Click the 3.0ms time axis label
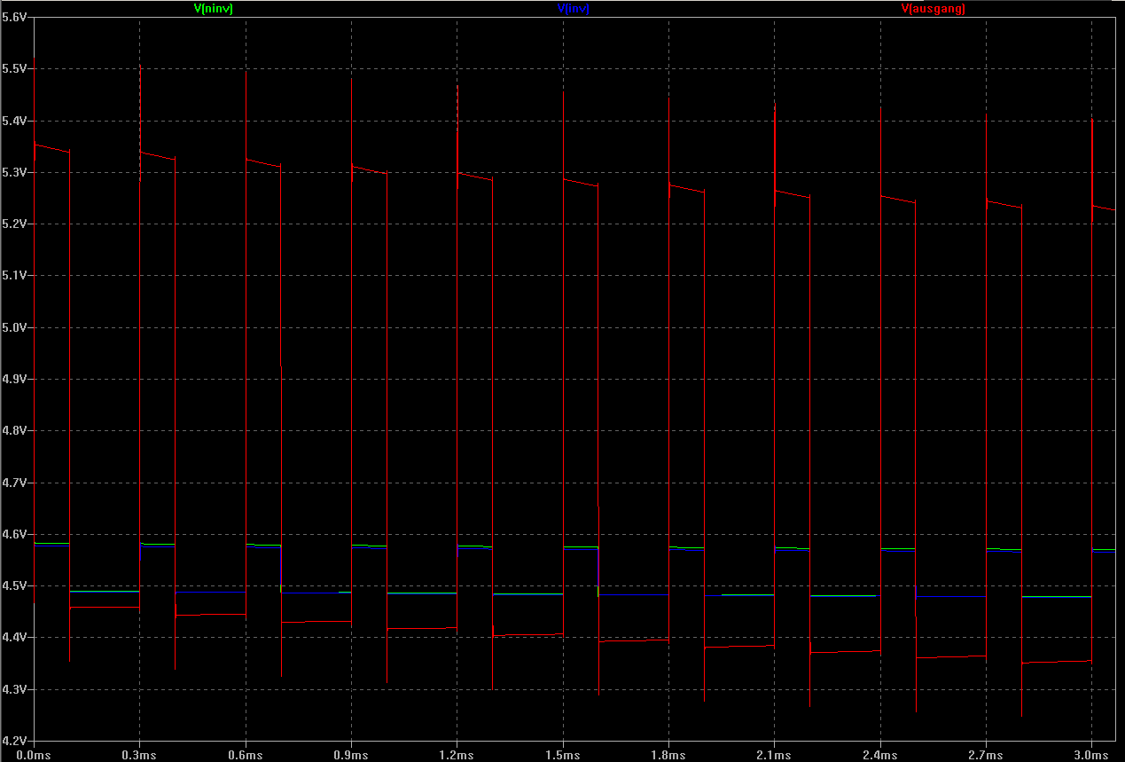The height and width of the screenshot is (762, 1125). pyautogui.click(x=1091, y=755)
